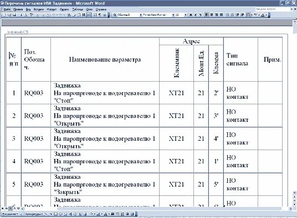This screenshot has height=218, width=297.
Task: Toggle the Drawing toolbar button
Action: pos(89,15)
